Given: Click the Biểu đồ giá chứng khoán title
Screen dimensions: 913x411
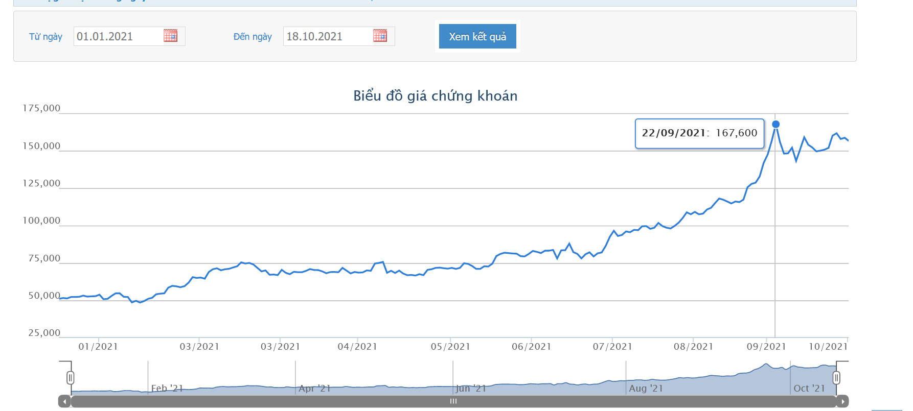Looking at the screenshot, I should pos(435,96).
